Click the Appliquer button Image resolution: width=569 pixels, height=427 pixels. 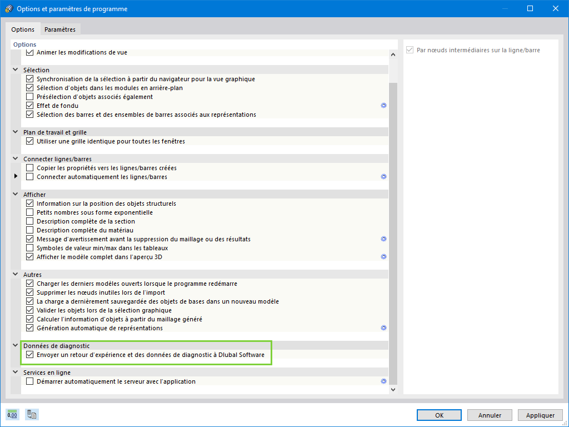pos(540,415)
